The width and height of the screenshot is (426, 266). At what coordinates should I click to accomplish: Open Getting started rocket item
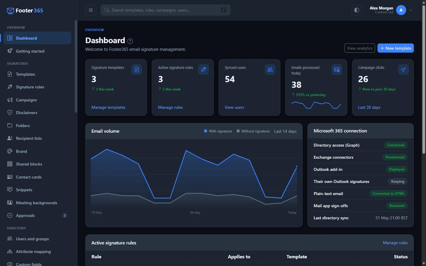38,51
